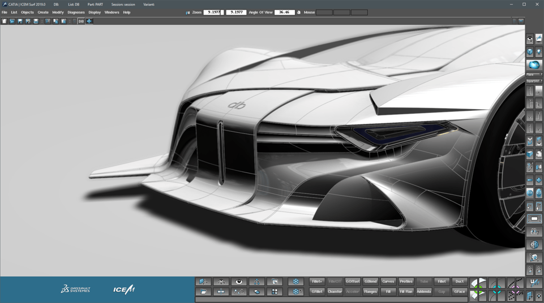Viewport: 544px width, 303px height.
Task: Click the new file icon in top toolbar
Action: (x=4, y=21)
